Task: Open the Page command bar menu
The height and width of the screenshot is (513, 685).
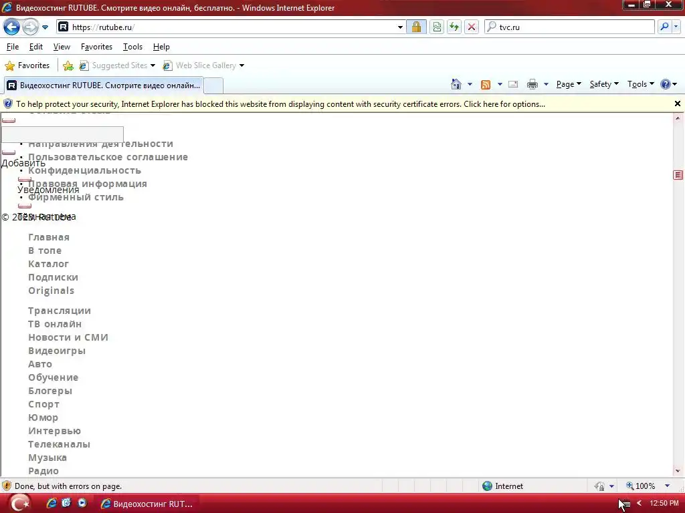Action: [x=569, y=84]
